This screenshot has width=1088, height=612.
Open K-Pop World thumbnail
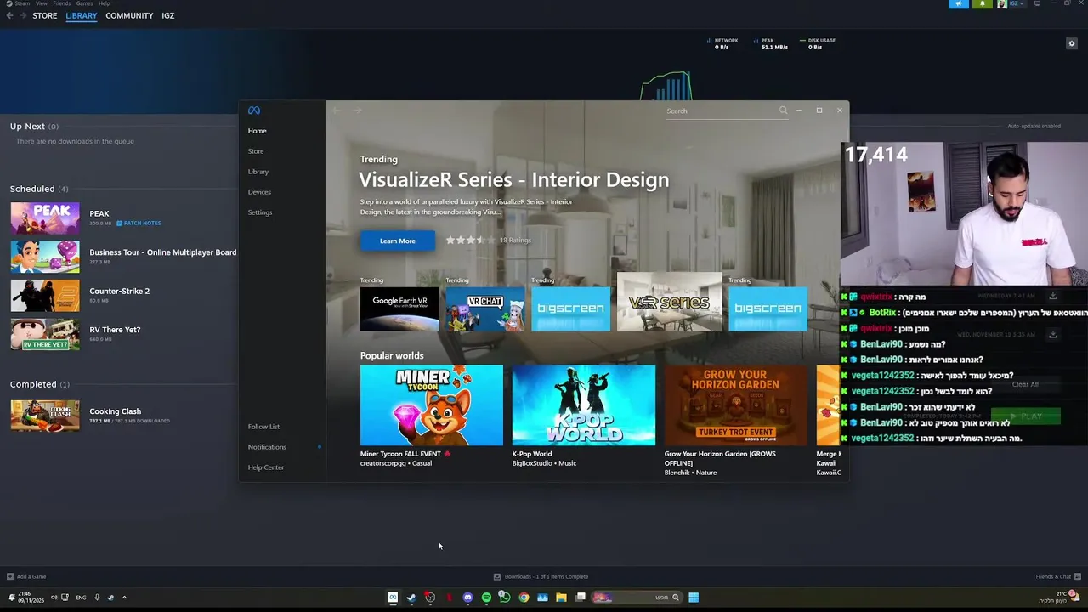584,405
